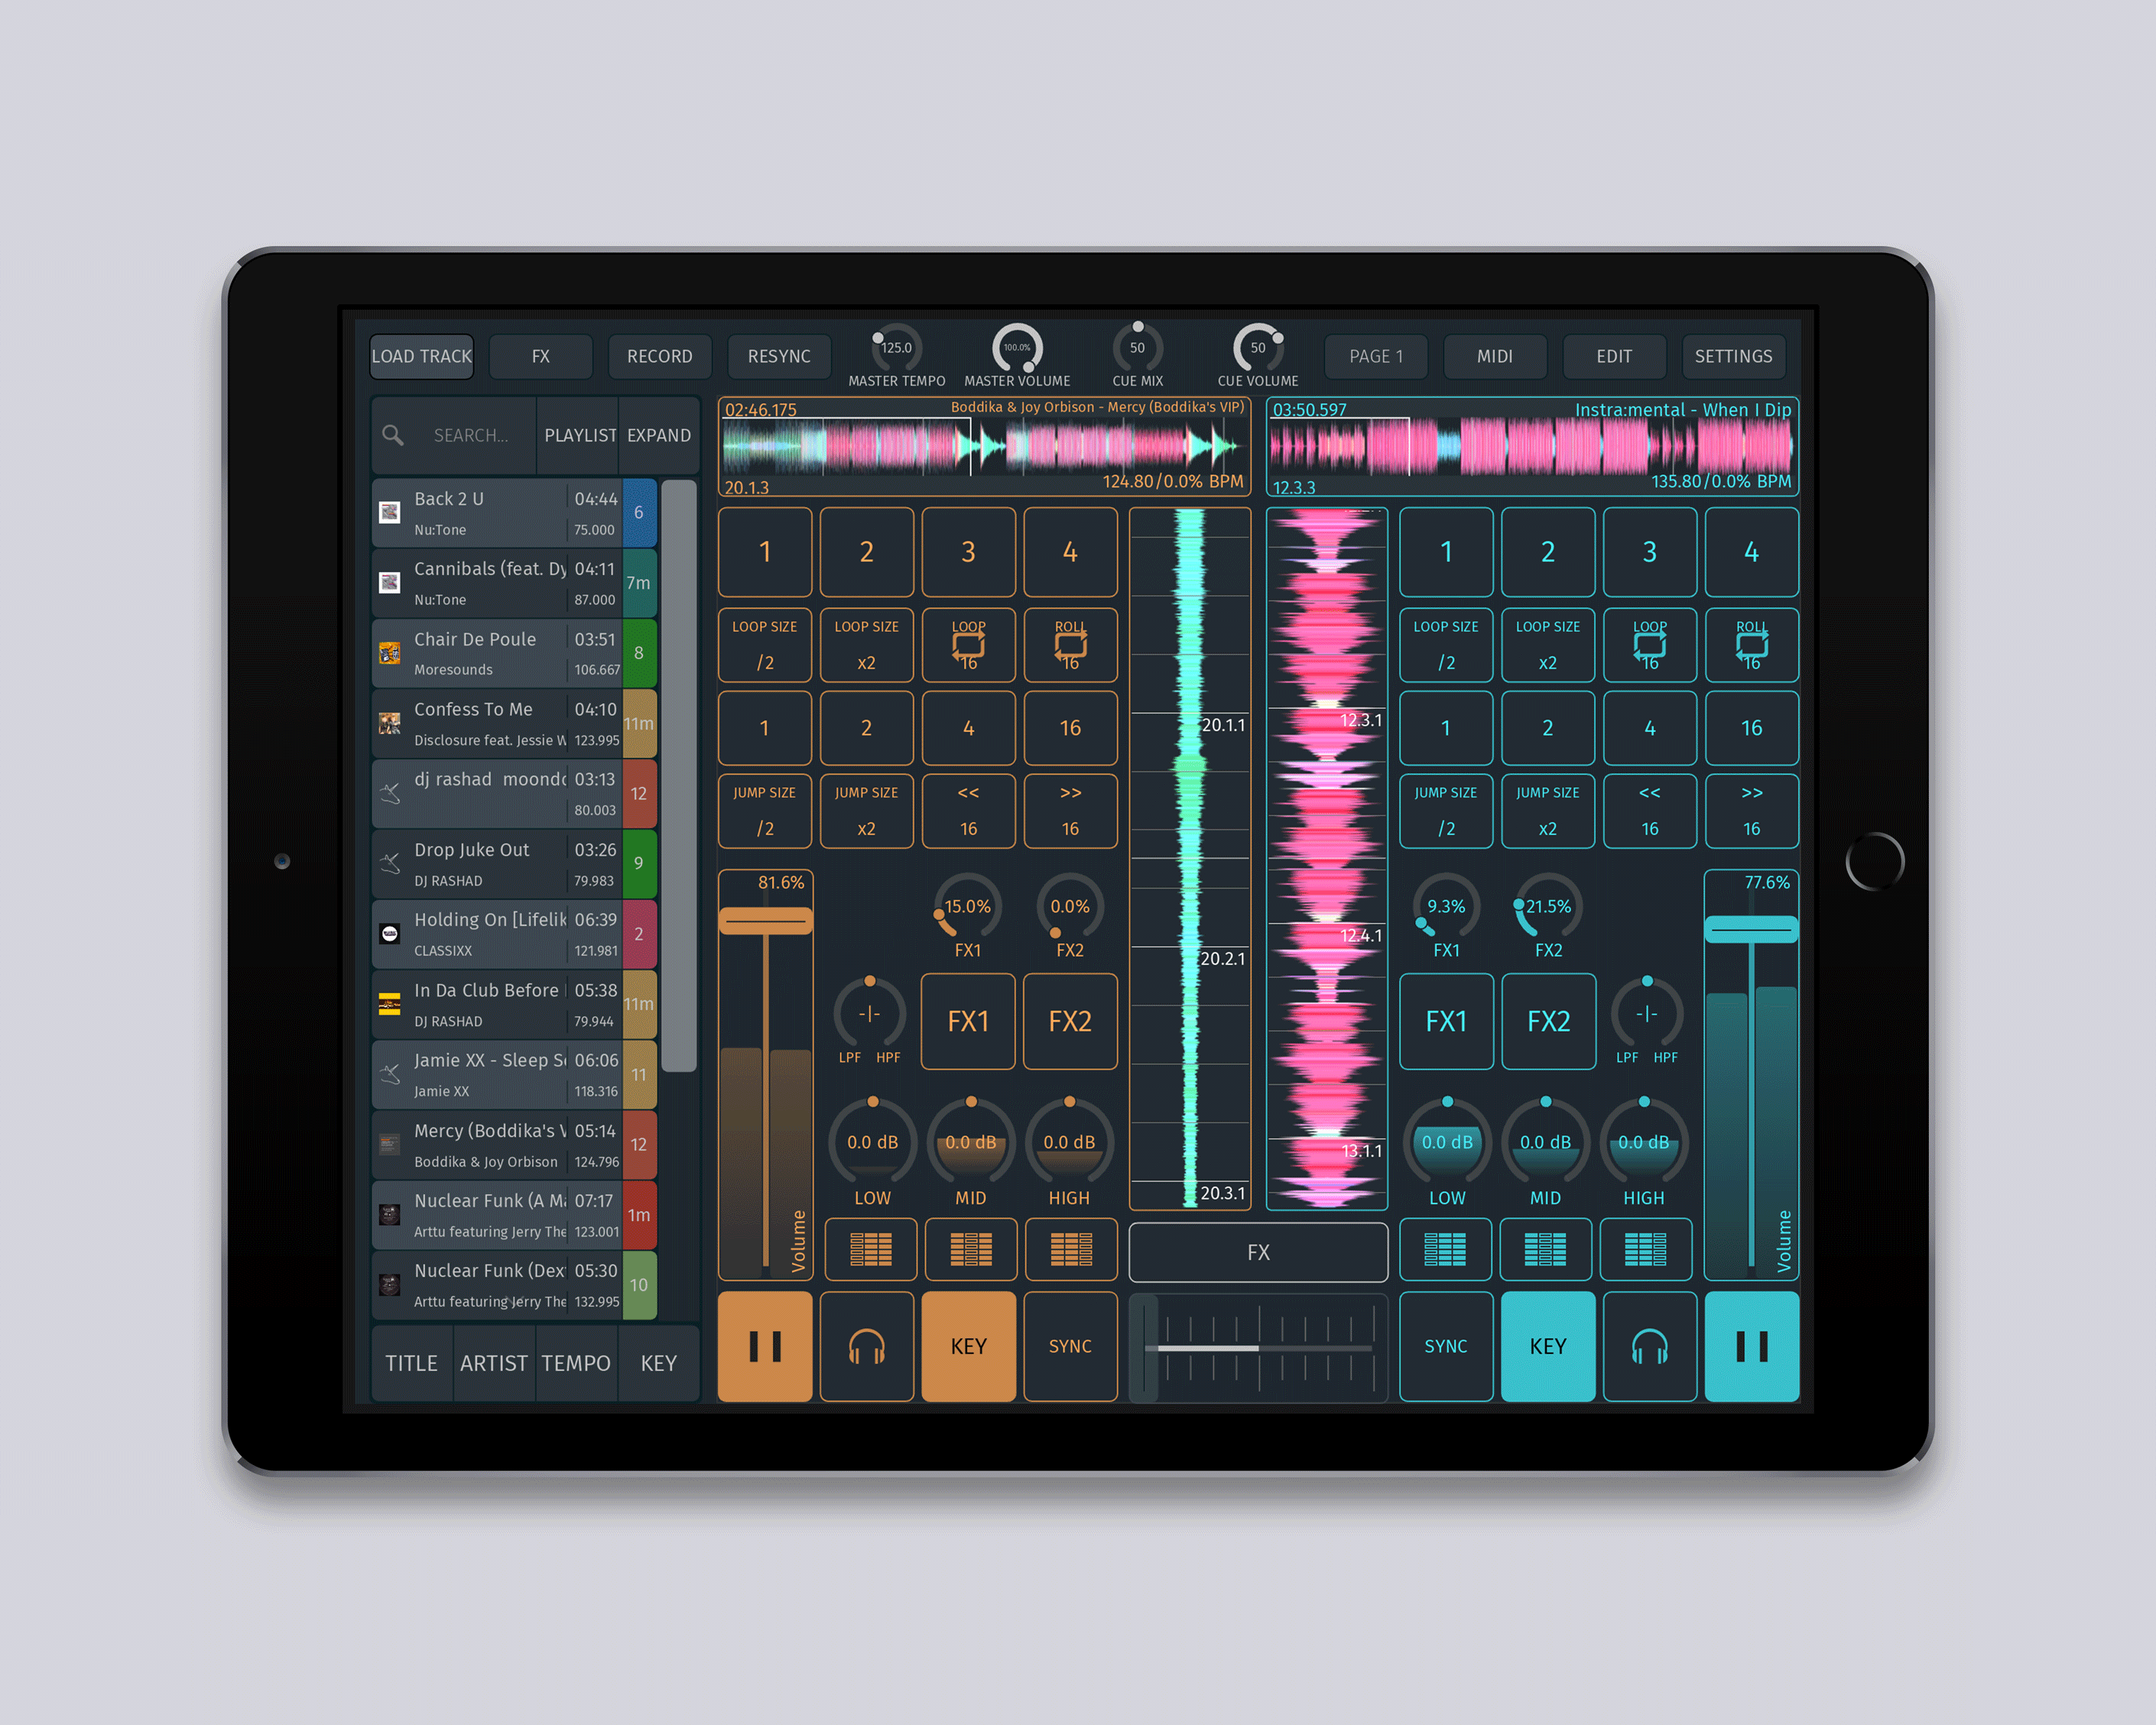Sort track list by TEMPO
The width and height of the screenshot is (2156, 1725).
point(576,1363)
